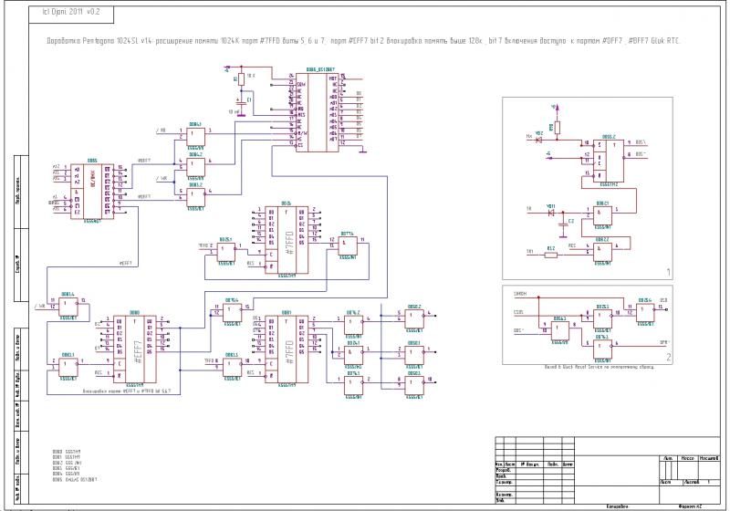This screenshot has width=730, height=511.
Task: Select the number 1 label of inset box
Action: click(668, 272)
